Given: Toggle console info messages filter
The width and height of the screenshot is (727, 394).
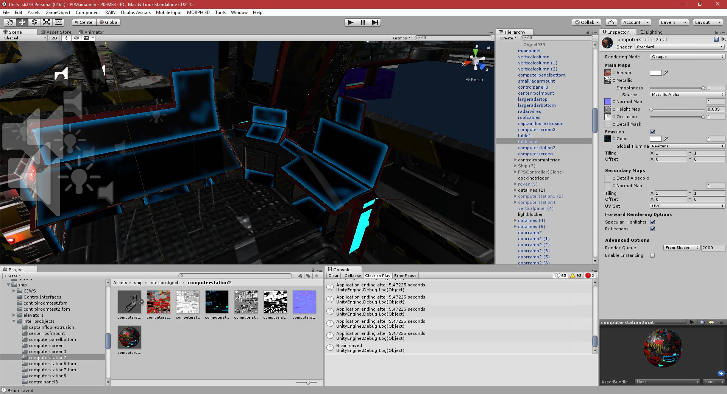Looking at the screenshot, I should [561, 275].
